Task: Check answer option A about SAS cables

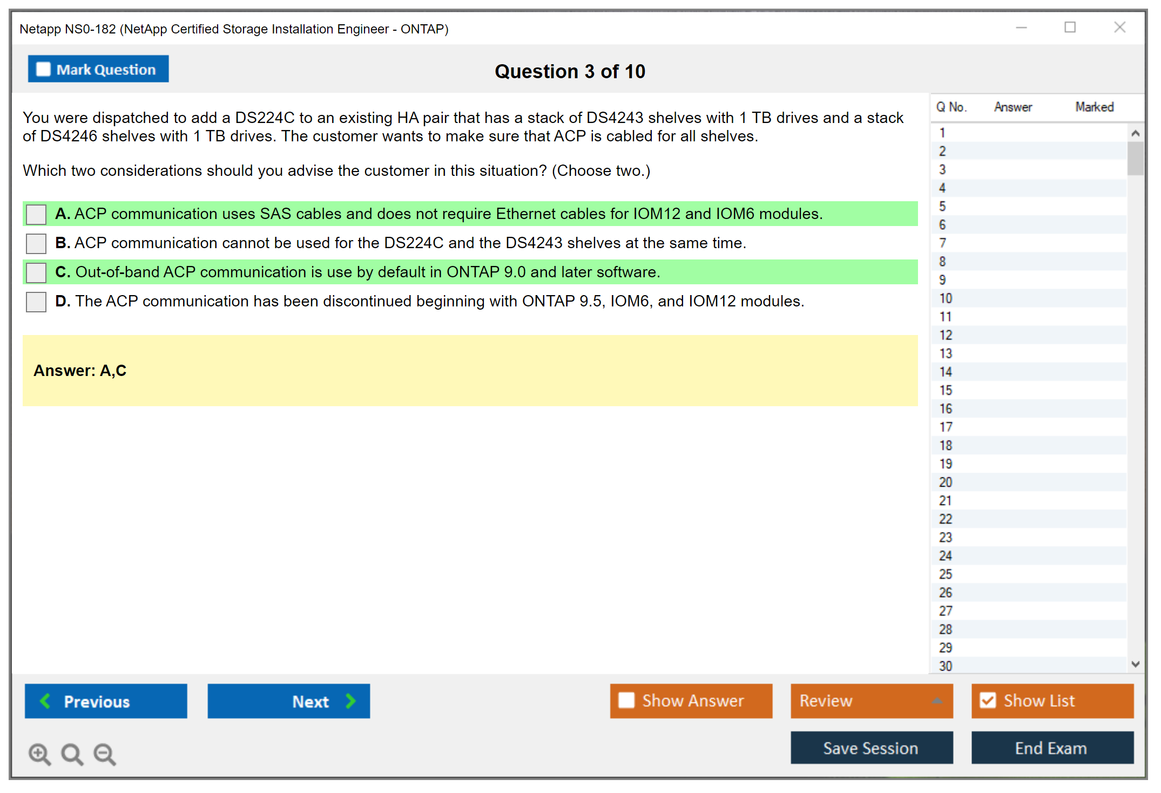Action: click(36, 214)
